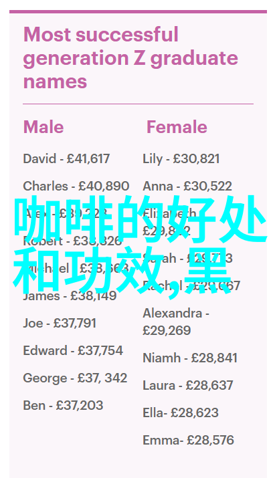Click the Alexandra - £29,269 entry

(x=176, y=322)
